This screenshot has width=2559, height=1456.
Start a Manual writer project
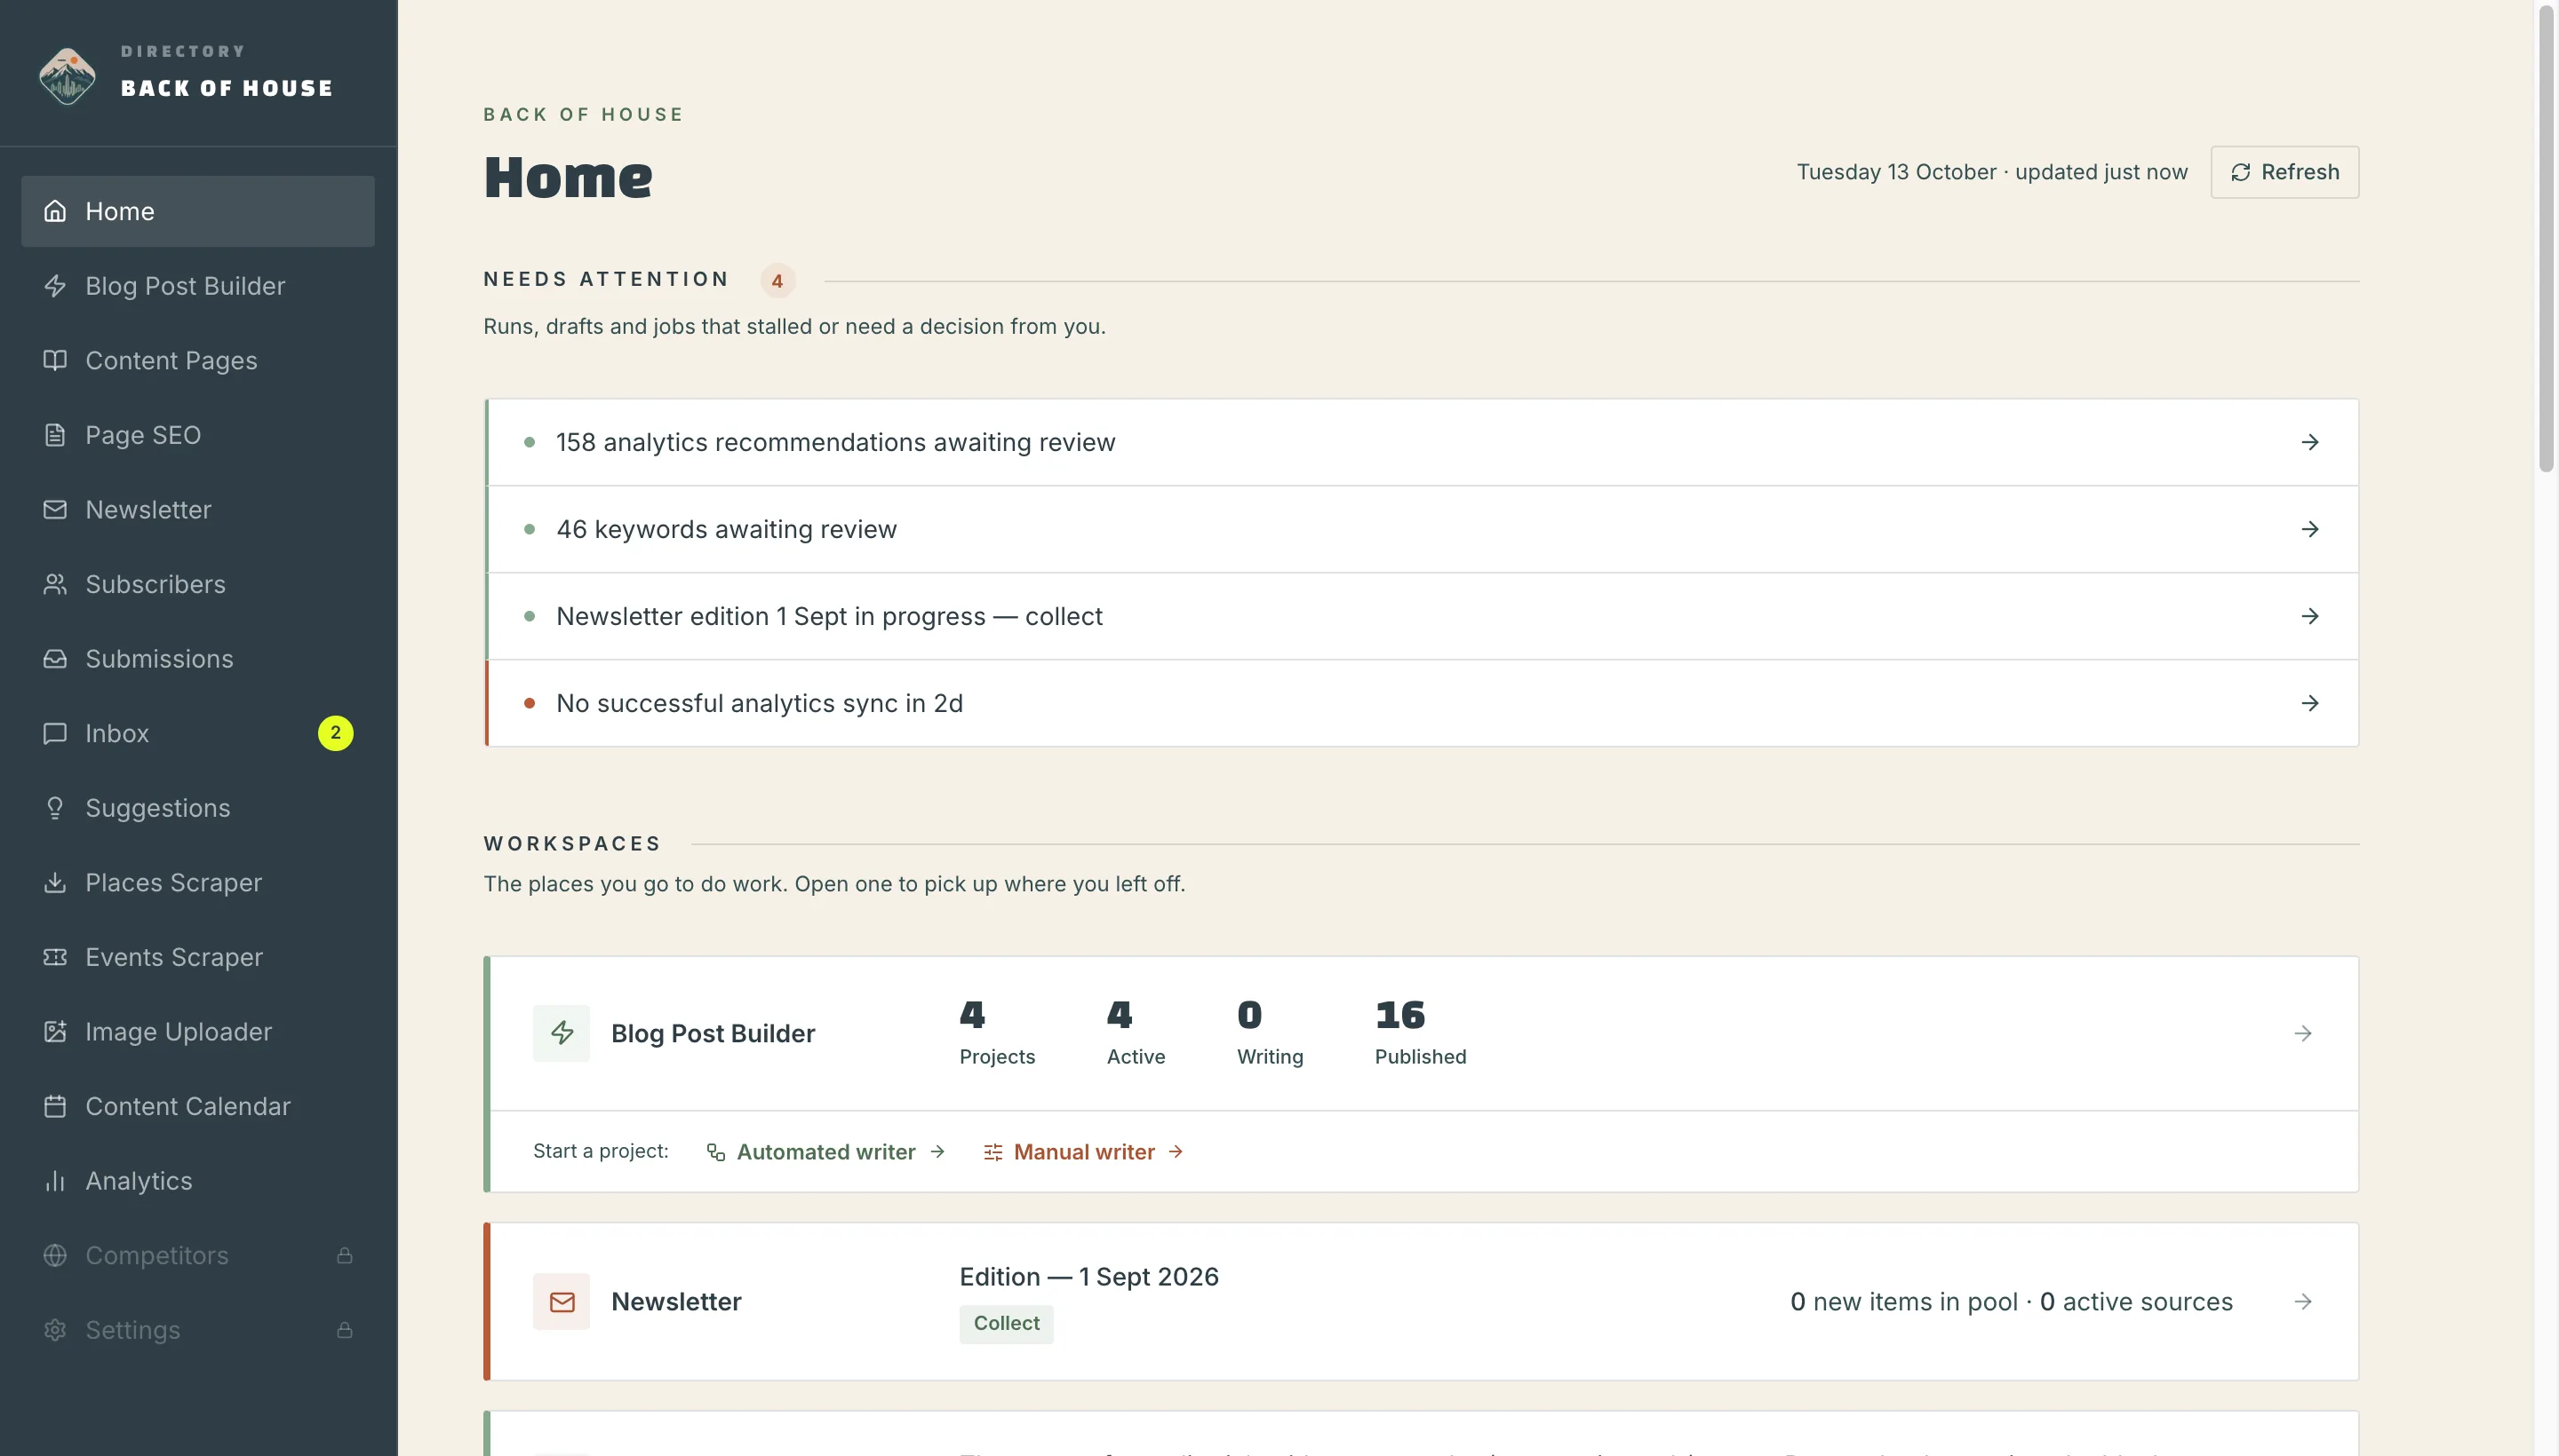point(1084,1152)
